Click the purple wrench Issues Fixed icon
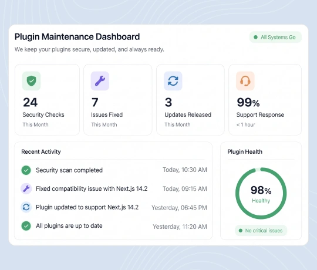This screenshot has height=270, width=317. [100, 81]
